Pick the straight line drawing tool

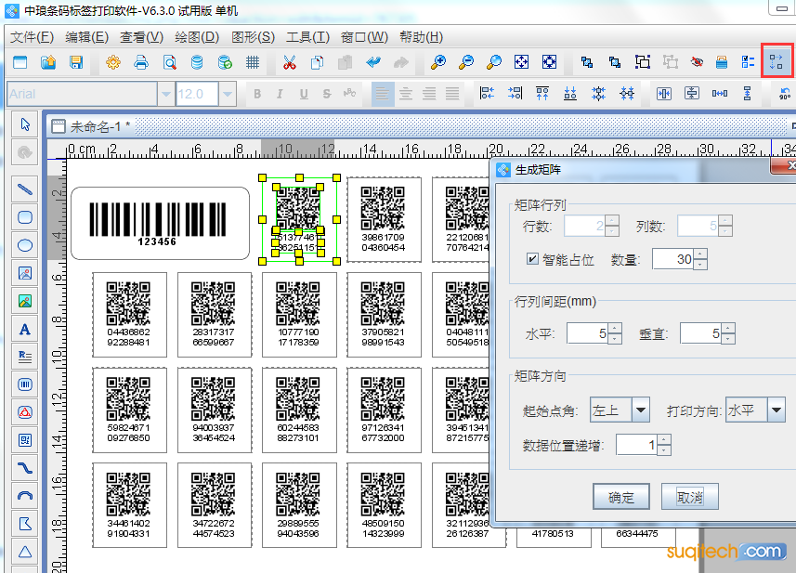coord(25,189)
